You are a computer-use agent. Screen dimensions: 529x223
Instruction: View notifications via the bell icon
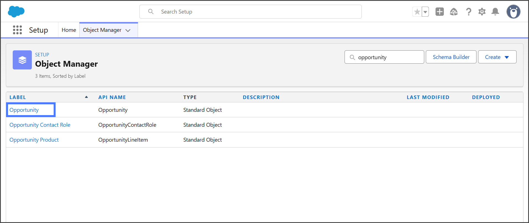(495, 12)
